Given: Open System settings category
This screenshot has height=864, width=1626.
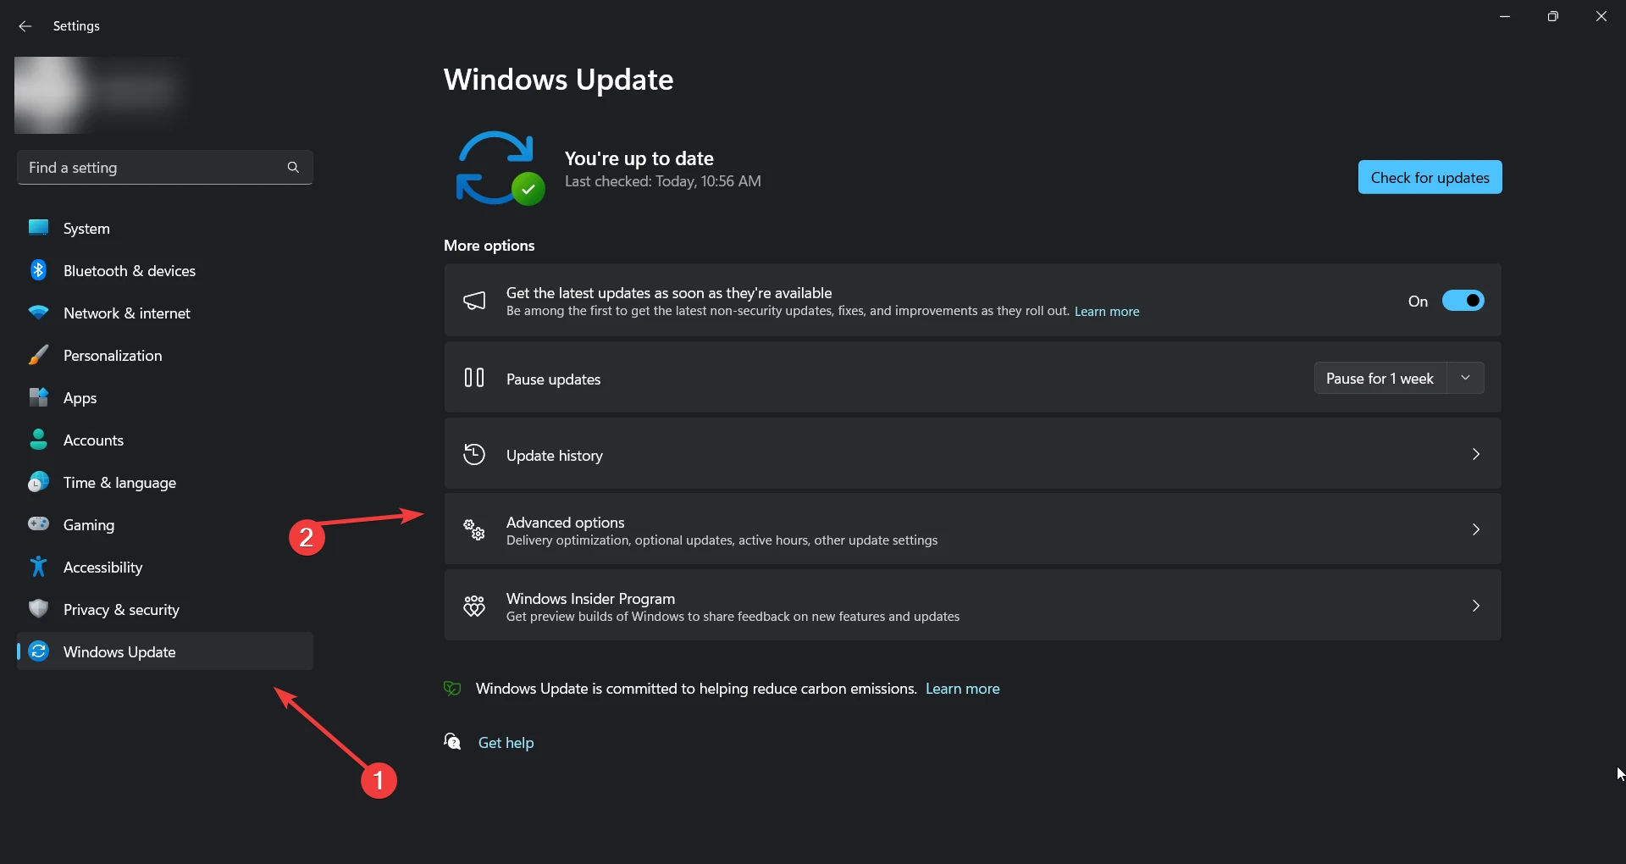Looking at the screenshot, I should pyautogui.click(x=165, y=228).
